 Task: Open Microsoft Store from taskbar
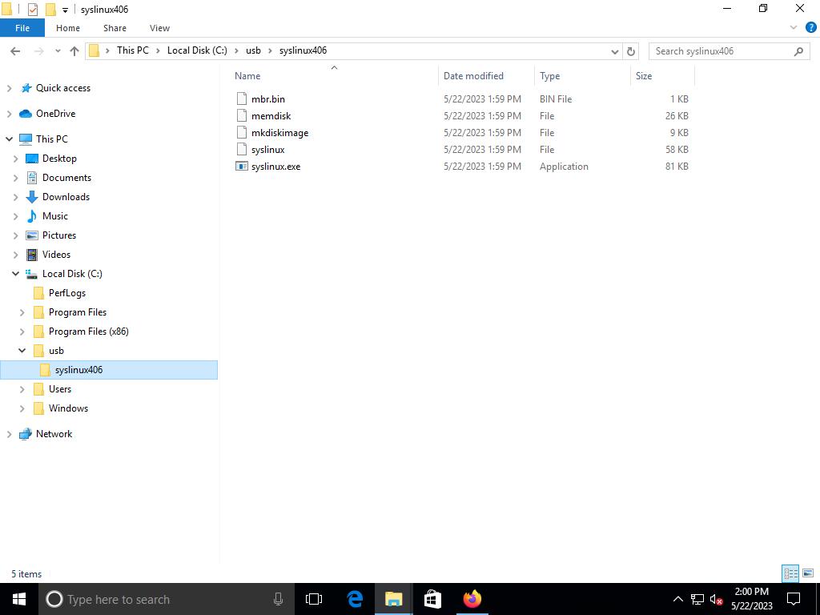click(x=432, y=599)
